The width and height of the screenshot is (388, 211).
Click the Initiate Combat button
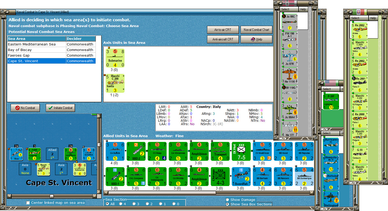point(60,108)
